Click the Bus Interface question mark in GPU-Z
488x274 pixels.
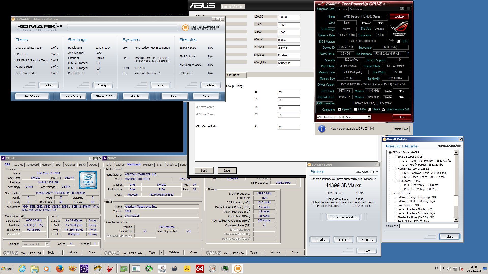coord(408,54)
